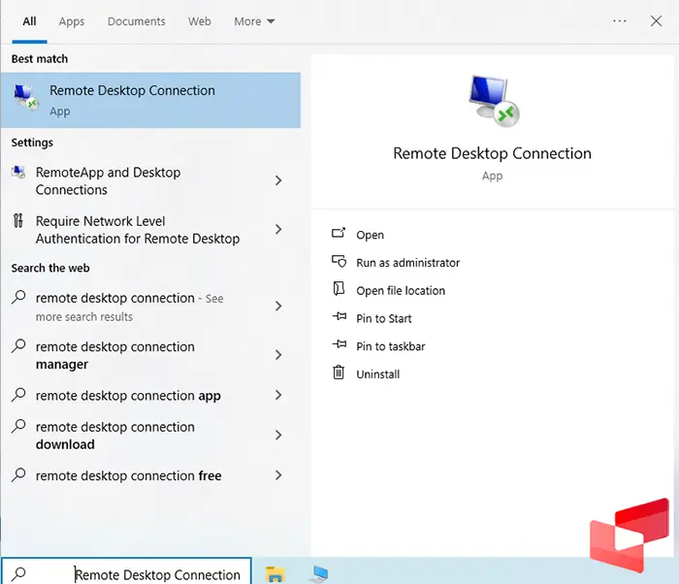
Task: Click the search magnifier icon in the taskbar
Action: tap(19, 573)
